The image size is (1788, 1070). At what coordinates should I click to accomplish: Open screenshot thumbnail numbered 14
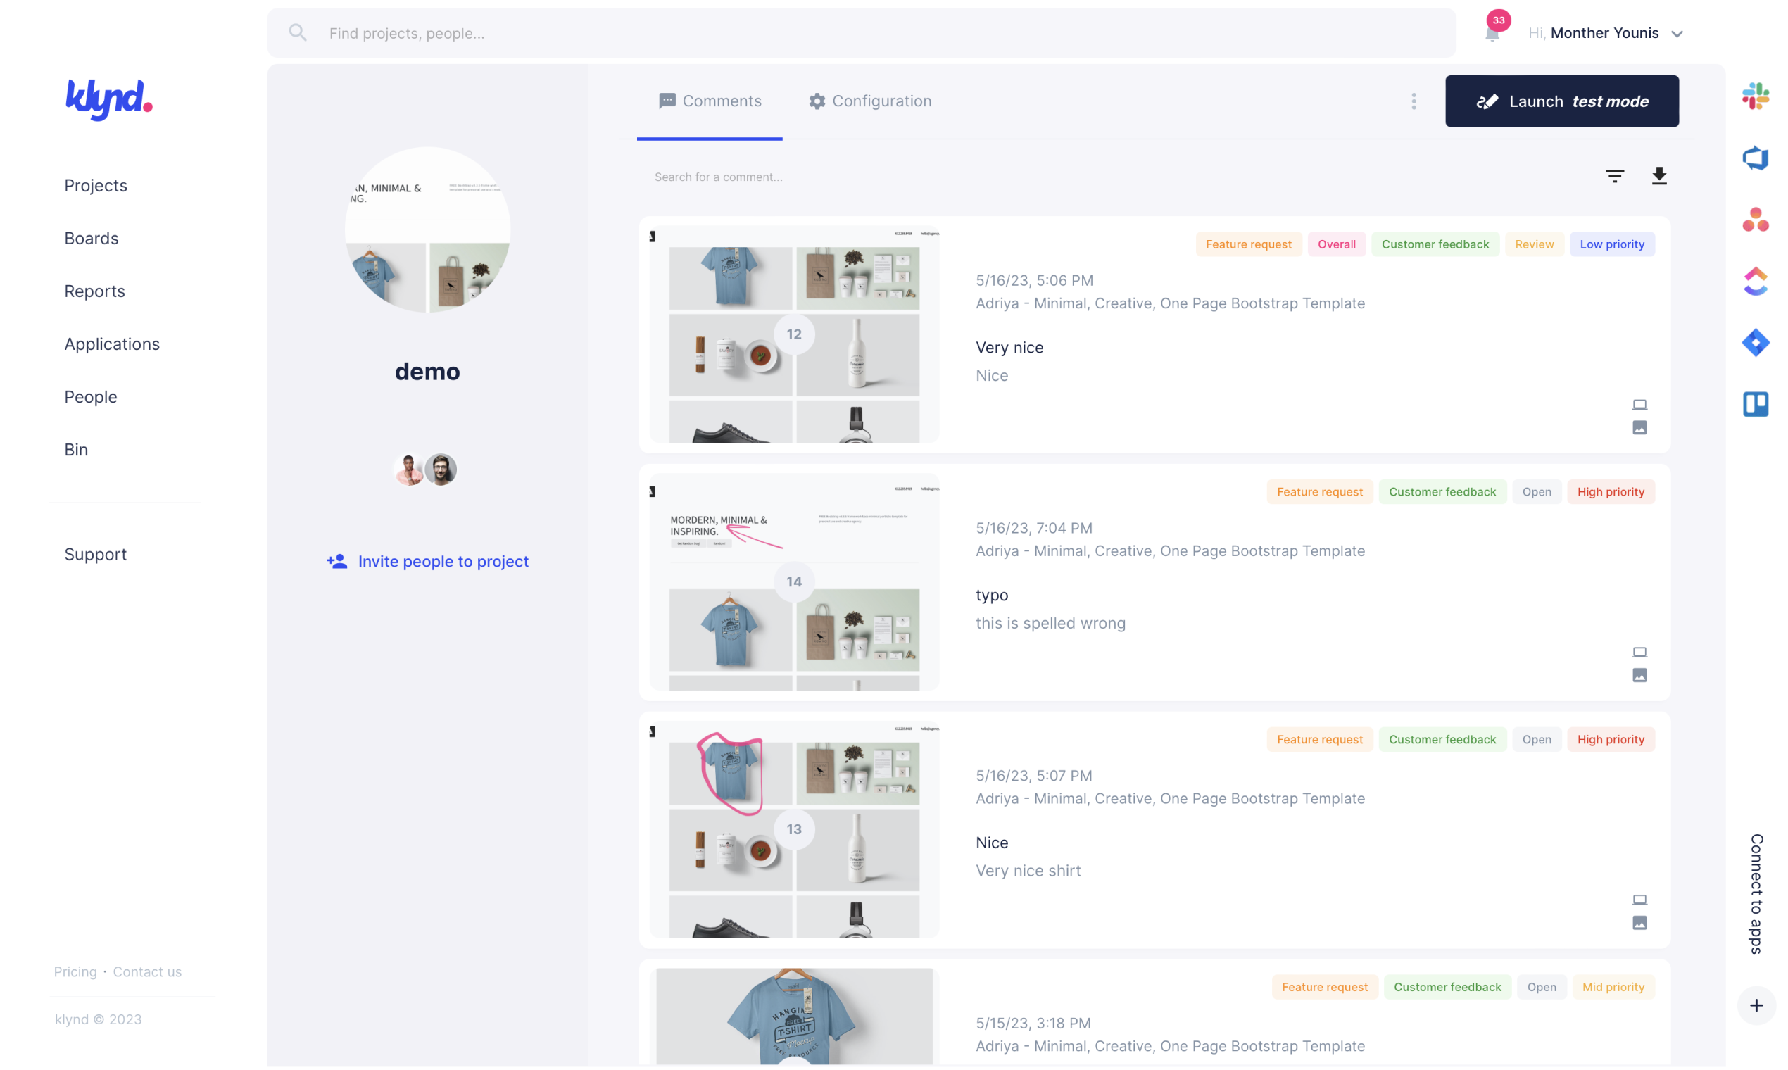pos(794,581)
